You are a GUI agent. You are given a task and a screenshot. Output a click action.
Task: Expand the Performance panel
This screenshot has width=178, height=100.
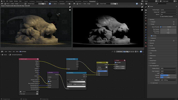153,56
